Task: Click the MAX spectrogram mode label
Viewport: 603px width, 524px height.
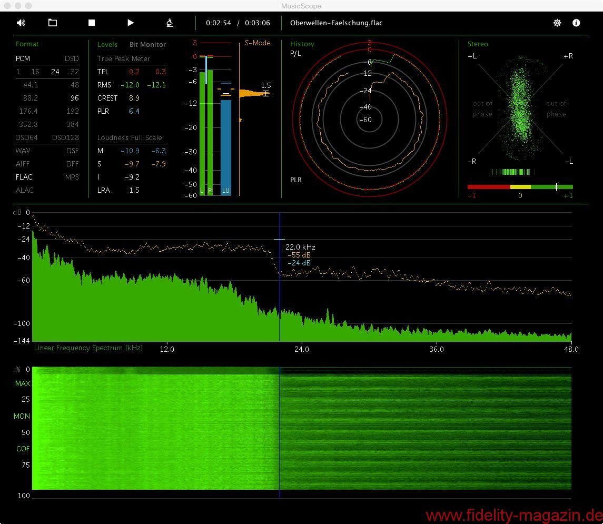Action: click(23, 383)
